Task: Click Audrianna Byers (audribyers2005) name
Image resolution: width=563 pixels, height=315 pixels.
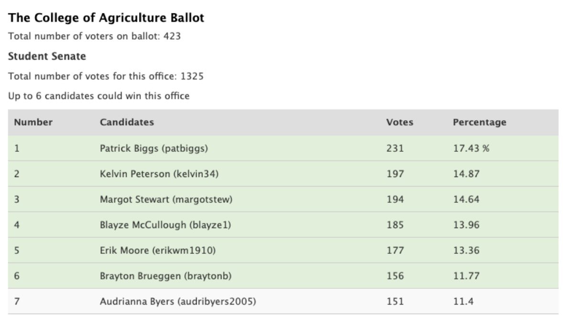Action: [178, 301]
